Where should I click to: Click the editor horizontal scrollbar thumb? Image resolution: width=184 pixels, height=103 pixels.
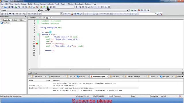70,69
